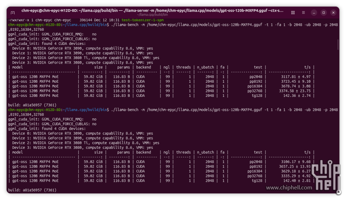The height and width of the screenshot is (200, 346).
Task: Click pp32768 in the 3335.29 row
Action: (x=255, y=176)
